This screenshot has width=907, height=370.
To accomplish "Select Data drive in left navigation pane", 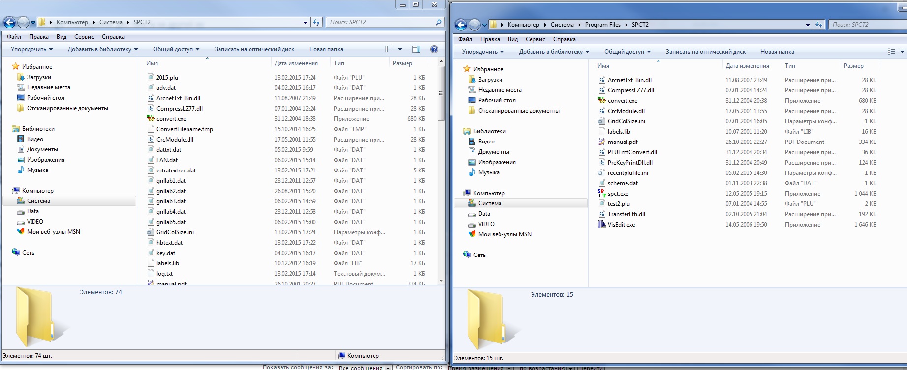I will (x=33, y=211).
